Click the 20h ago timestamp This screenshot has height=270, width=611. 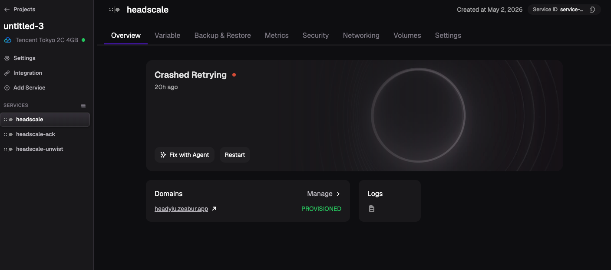pos(166,87)
